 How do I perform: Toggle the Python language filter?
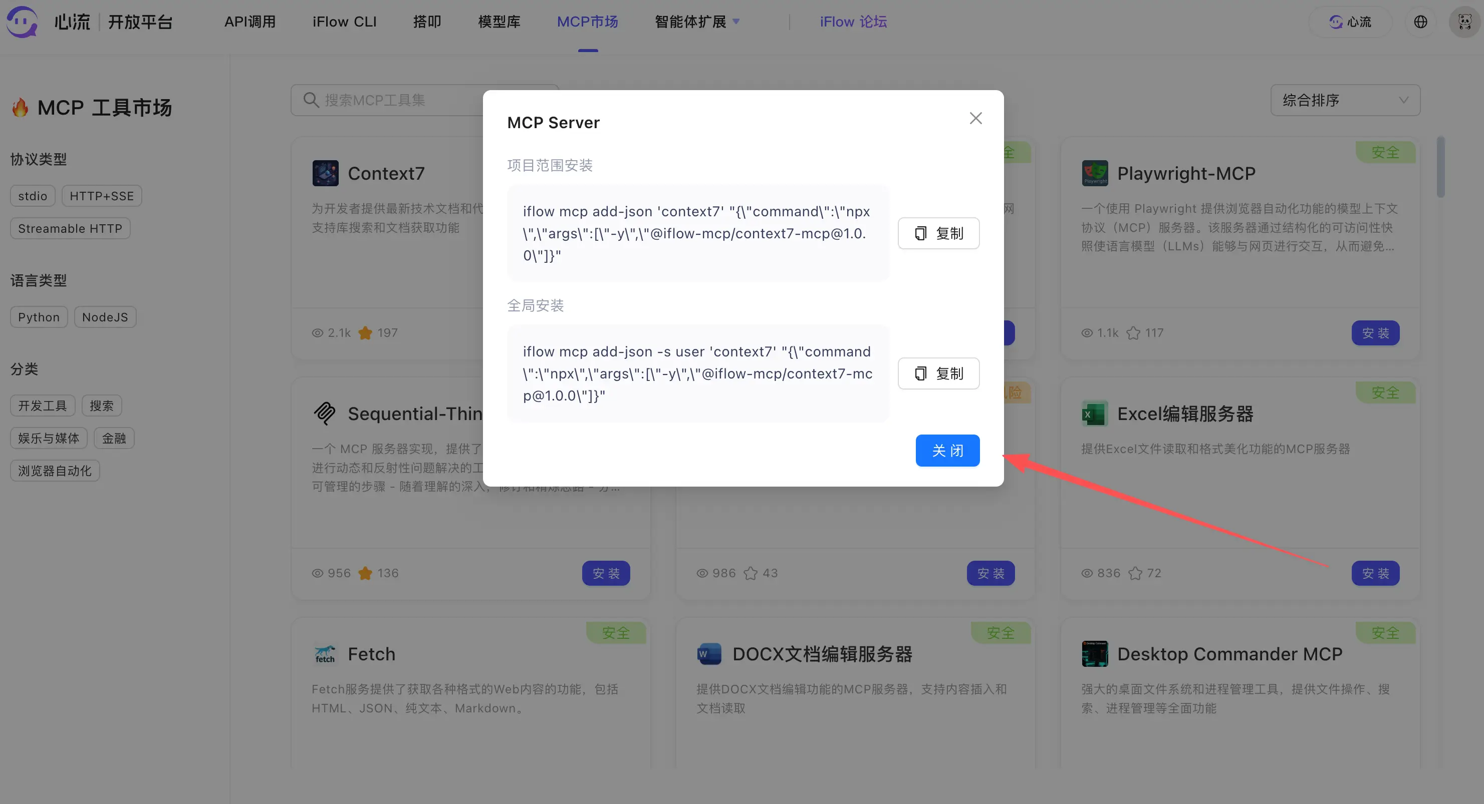pyautogui.click(x=39, y=317)
